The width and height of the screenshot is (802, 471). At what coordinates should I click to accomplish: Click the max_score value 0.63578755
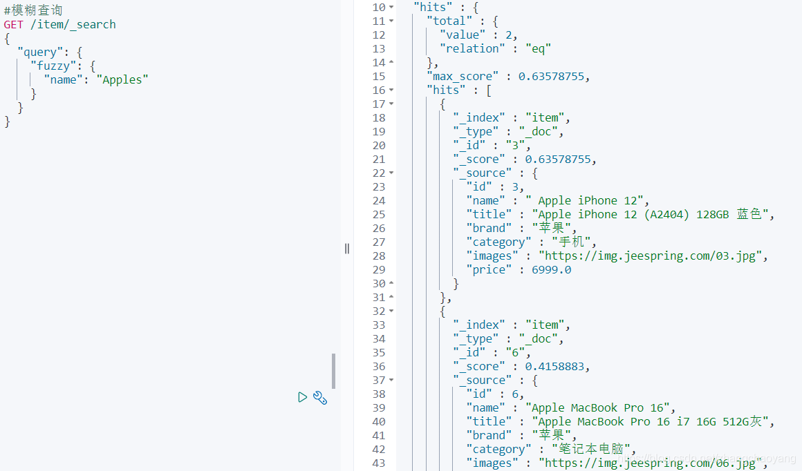pos(551,77)
